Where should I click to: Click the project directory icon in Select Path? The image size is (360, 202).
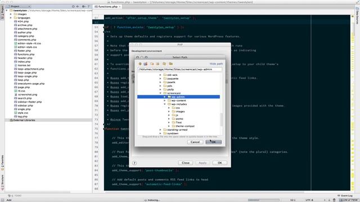tap(146, 63)
